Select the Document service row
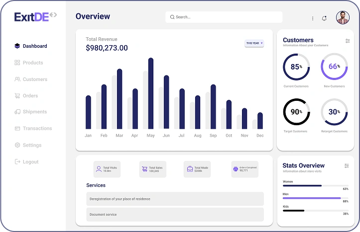The width and height of the screenshot is (360, 232). point(175,215)
